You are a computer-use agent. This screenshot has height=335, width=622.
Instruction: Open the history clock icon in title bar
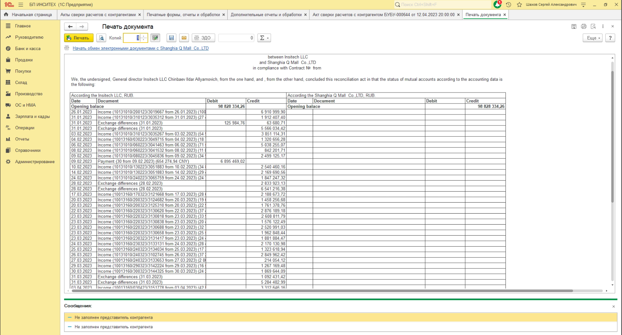509,5
